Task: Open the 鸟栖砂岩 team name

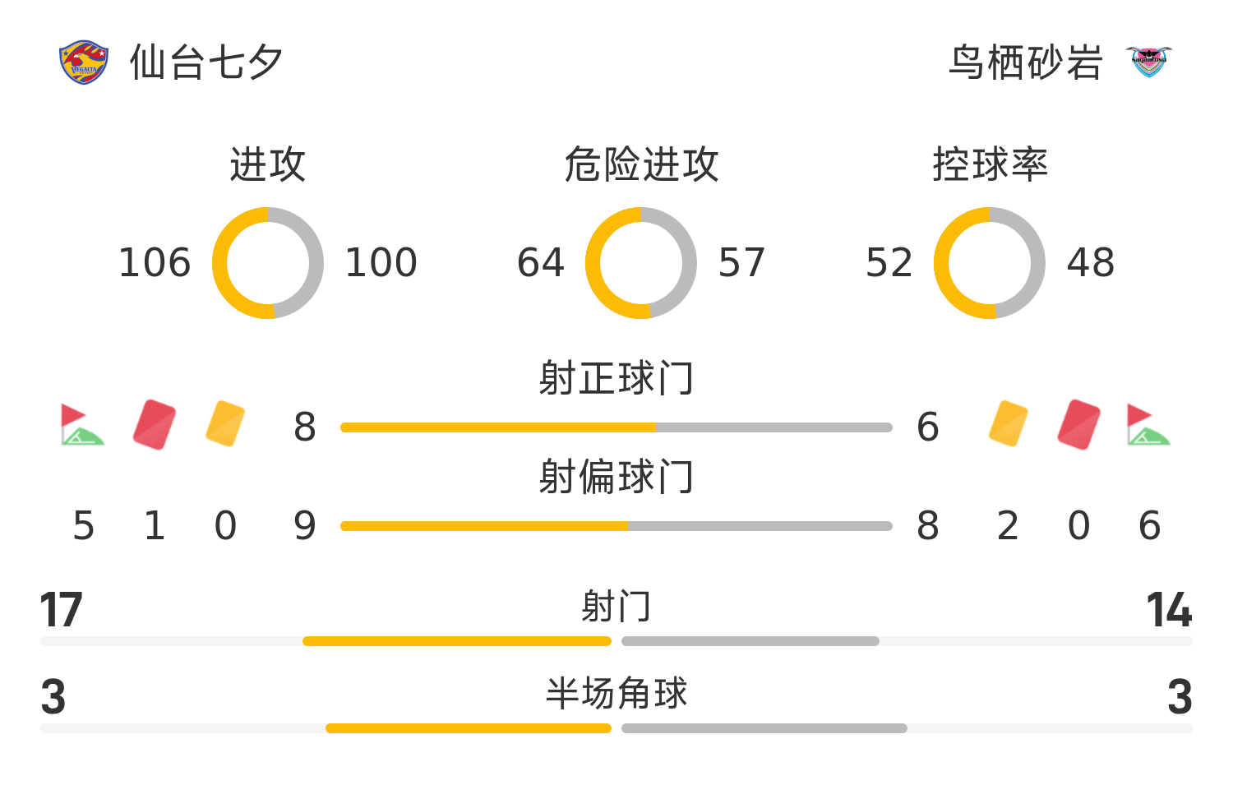Action: pos(1025,62)
